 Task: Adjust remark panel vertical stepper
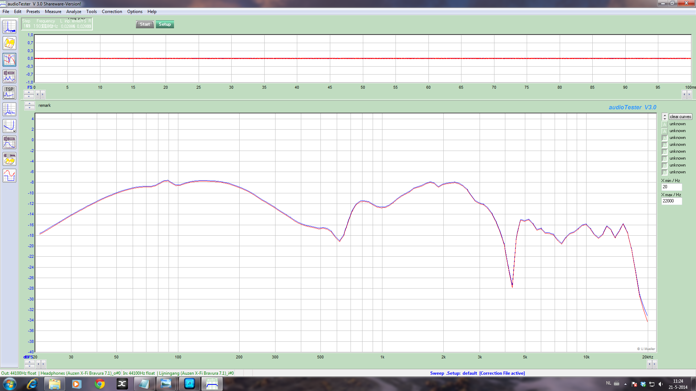click(29, 106)
